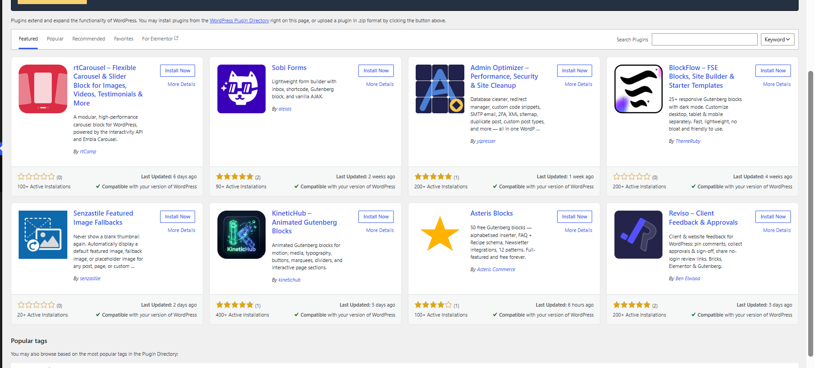This screenshot has width=815, height=368.
Task: Click the Asteris Blocks star icon
Action: [x=440, y=234]
